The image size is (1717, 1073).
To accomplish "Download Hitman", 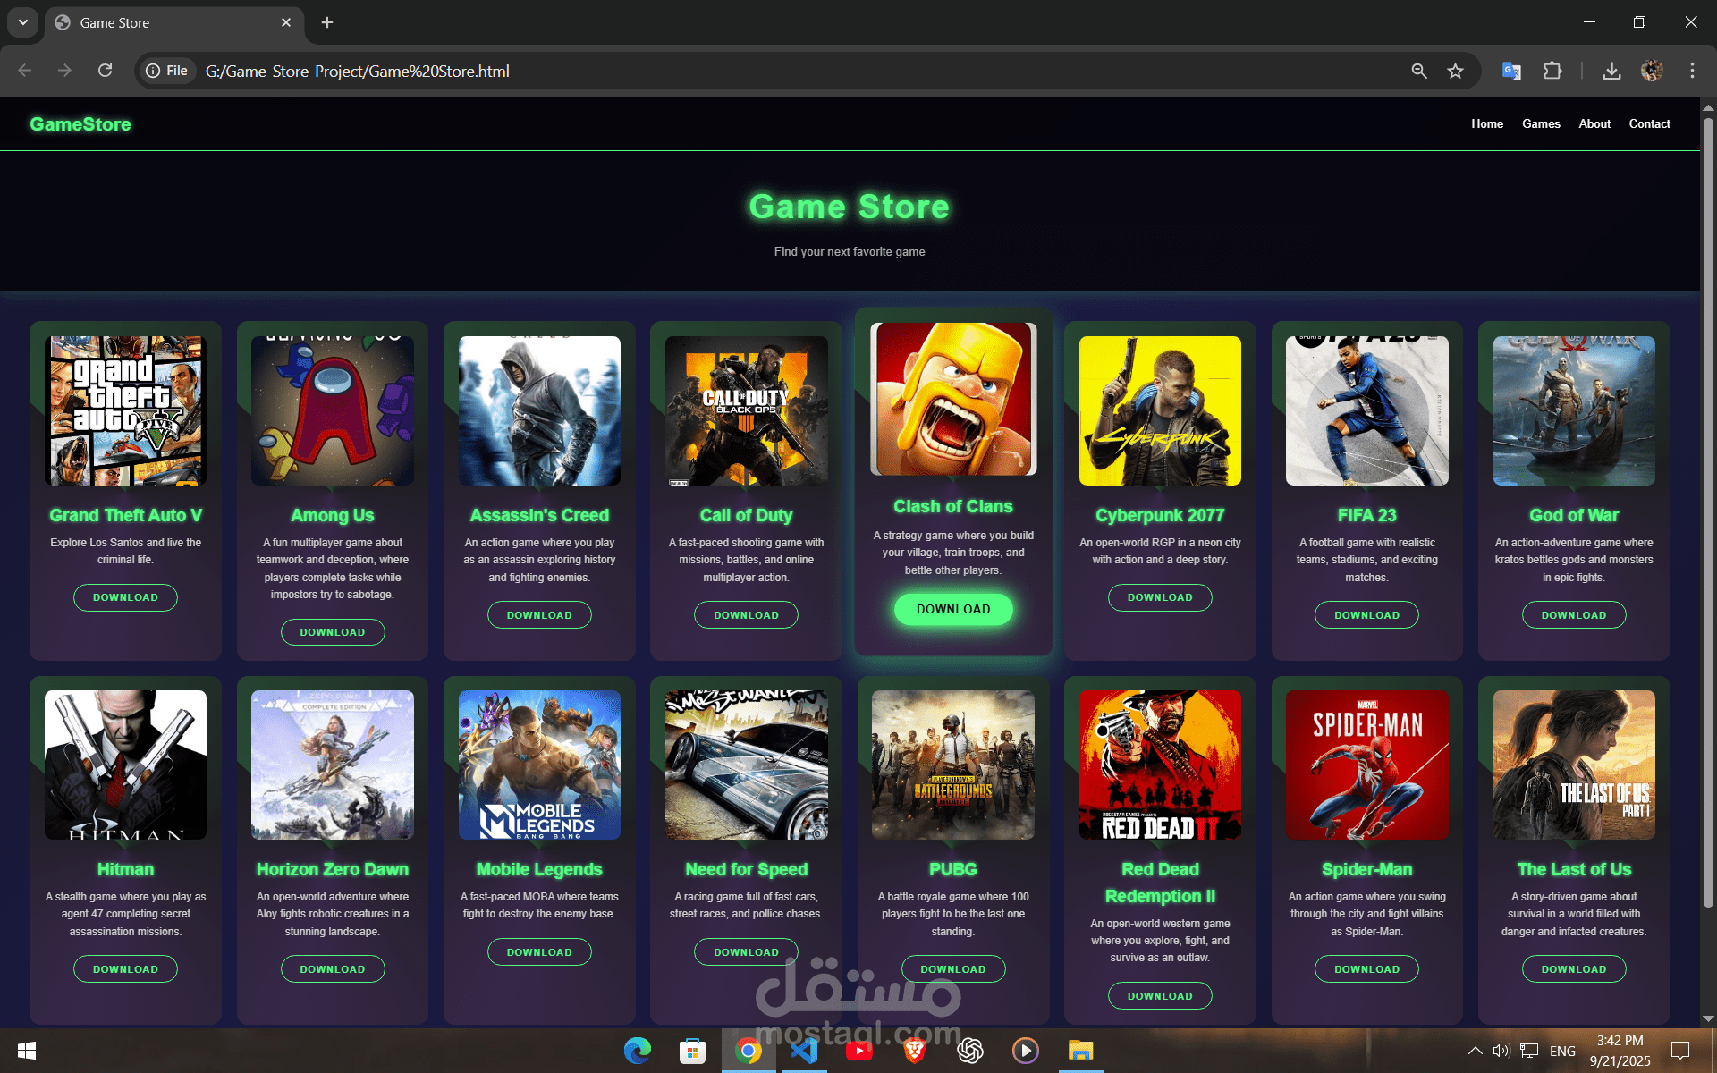I will [125, 969].
